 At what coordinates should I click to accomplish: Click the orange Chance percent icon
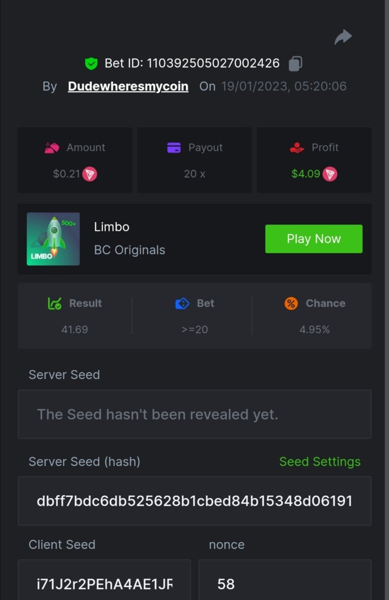(x=291, y=303)
